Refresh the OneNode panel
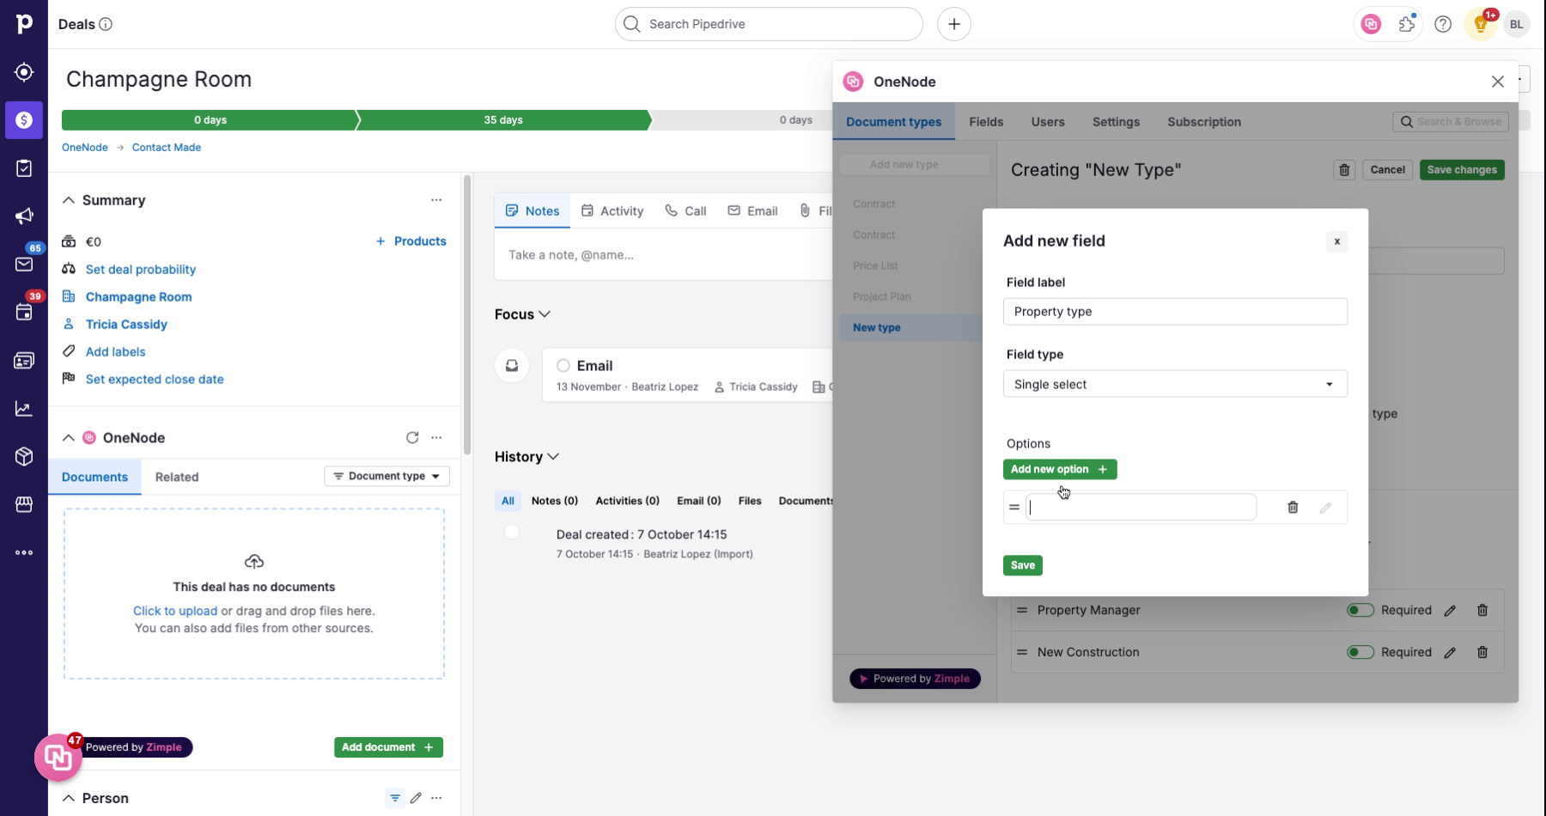Screen dimensions: 1546x816 [412, 437]
